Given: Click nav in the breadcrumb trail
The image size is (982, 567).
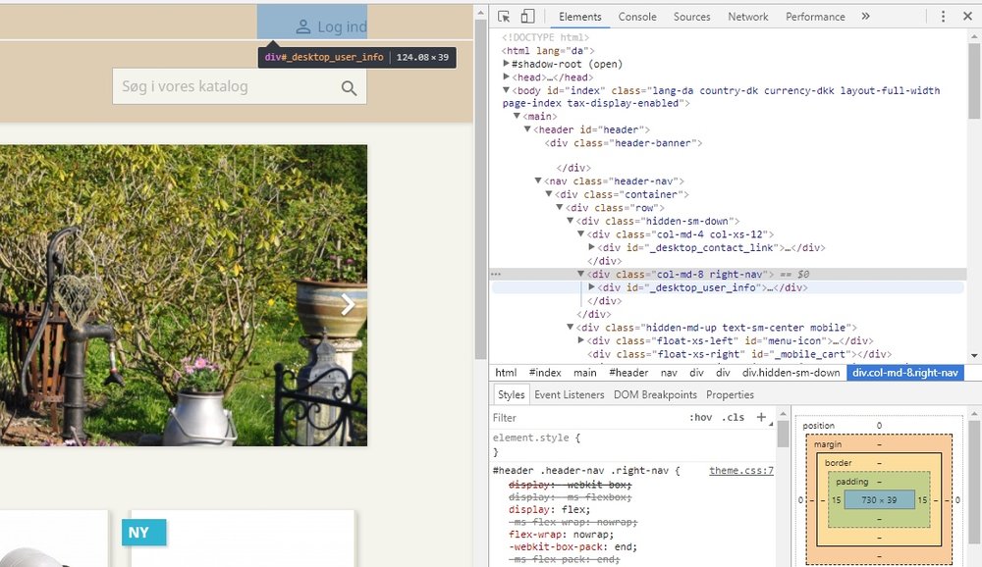Looking at the screenshot, I should point(669,373).
